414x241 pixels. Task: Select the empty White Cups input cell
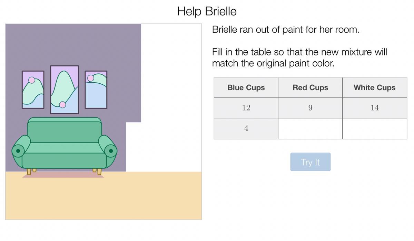click(375, 129)
